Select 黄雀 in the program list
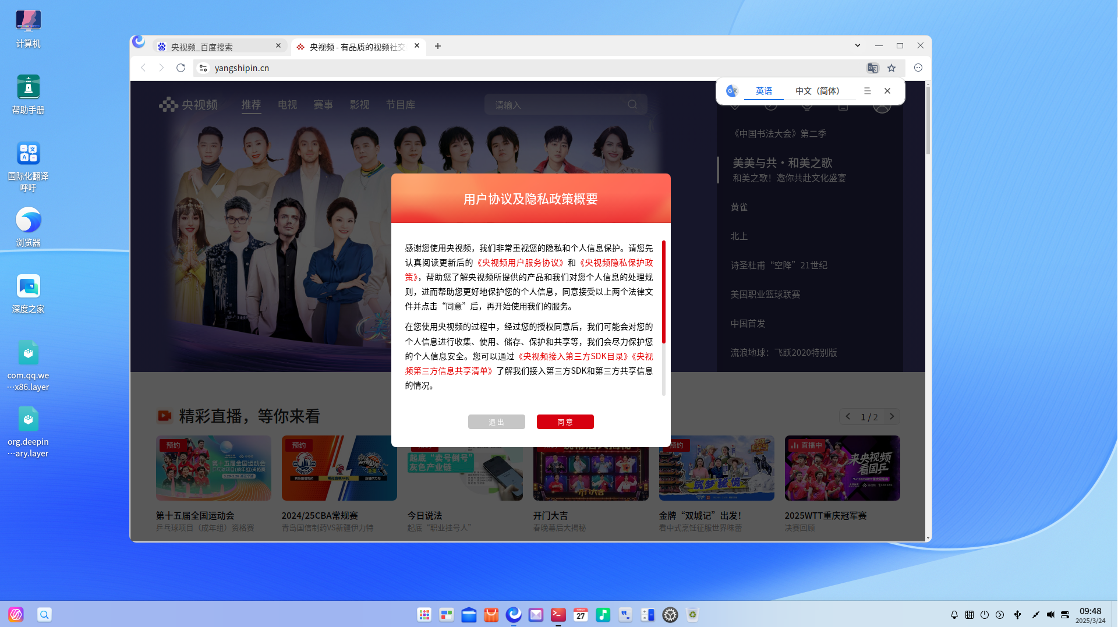The image size is (1118, 627). [x=739, y=207]
